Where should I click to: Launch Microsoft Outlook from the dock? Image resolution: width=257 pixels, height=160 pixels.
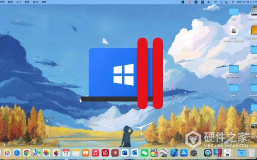tap(135, 153)
